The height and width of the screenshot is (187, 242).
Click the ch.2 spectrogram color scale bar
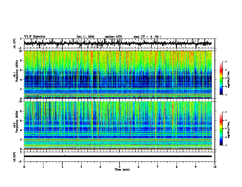click(221, 129)
